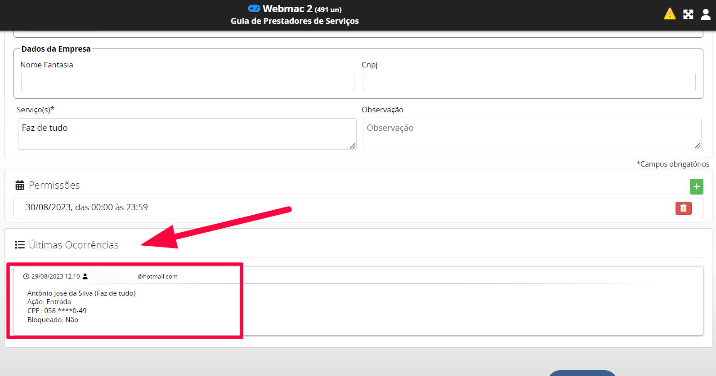The height and width of the screenshot is (376, 716).
Task: Open the user profile icon in header
Action: pos(706,14)
